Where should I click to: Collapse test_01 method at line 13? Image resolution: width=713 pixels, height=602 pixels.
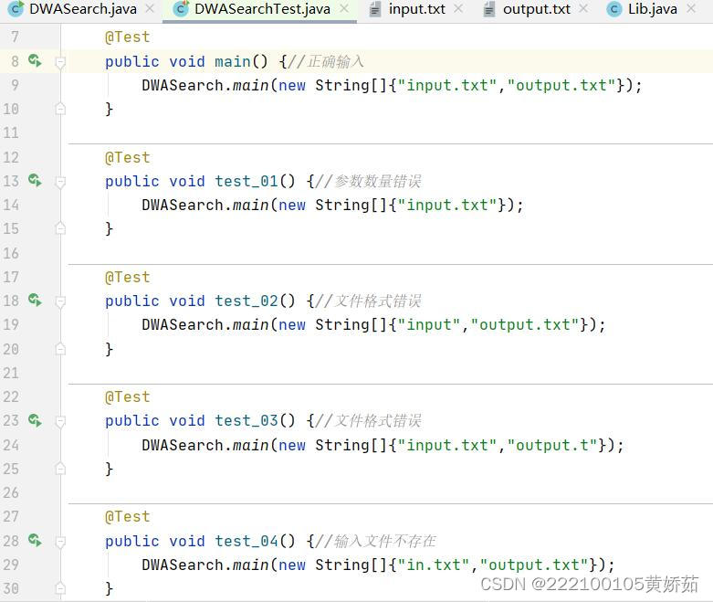click(60, 182)
